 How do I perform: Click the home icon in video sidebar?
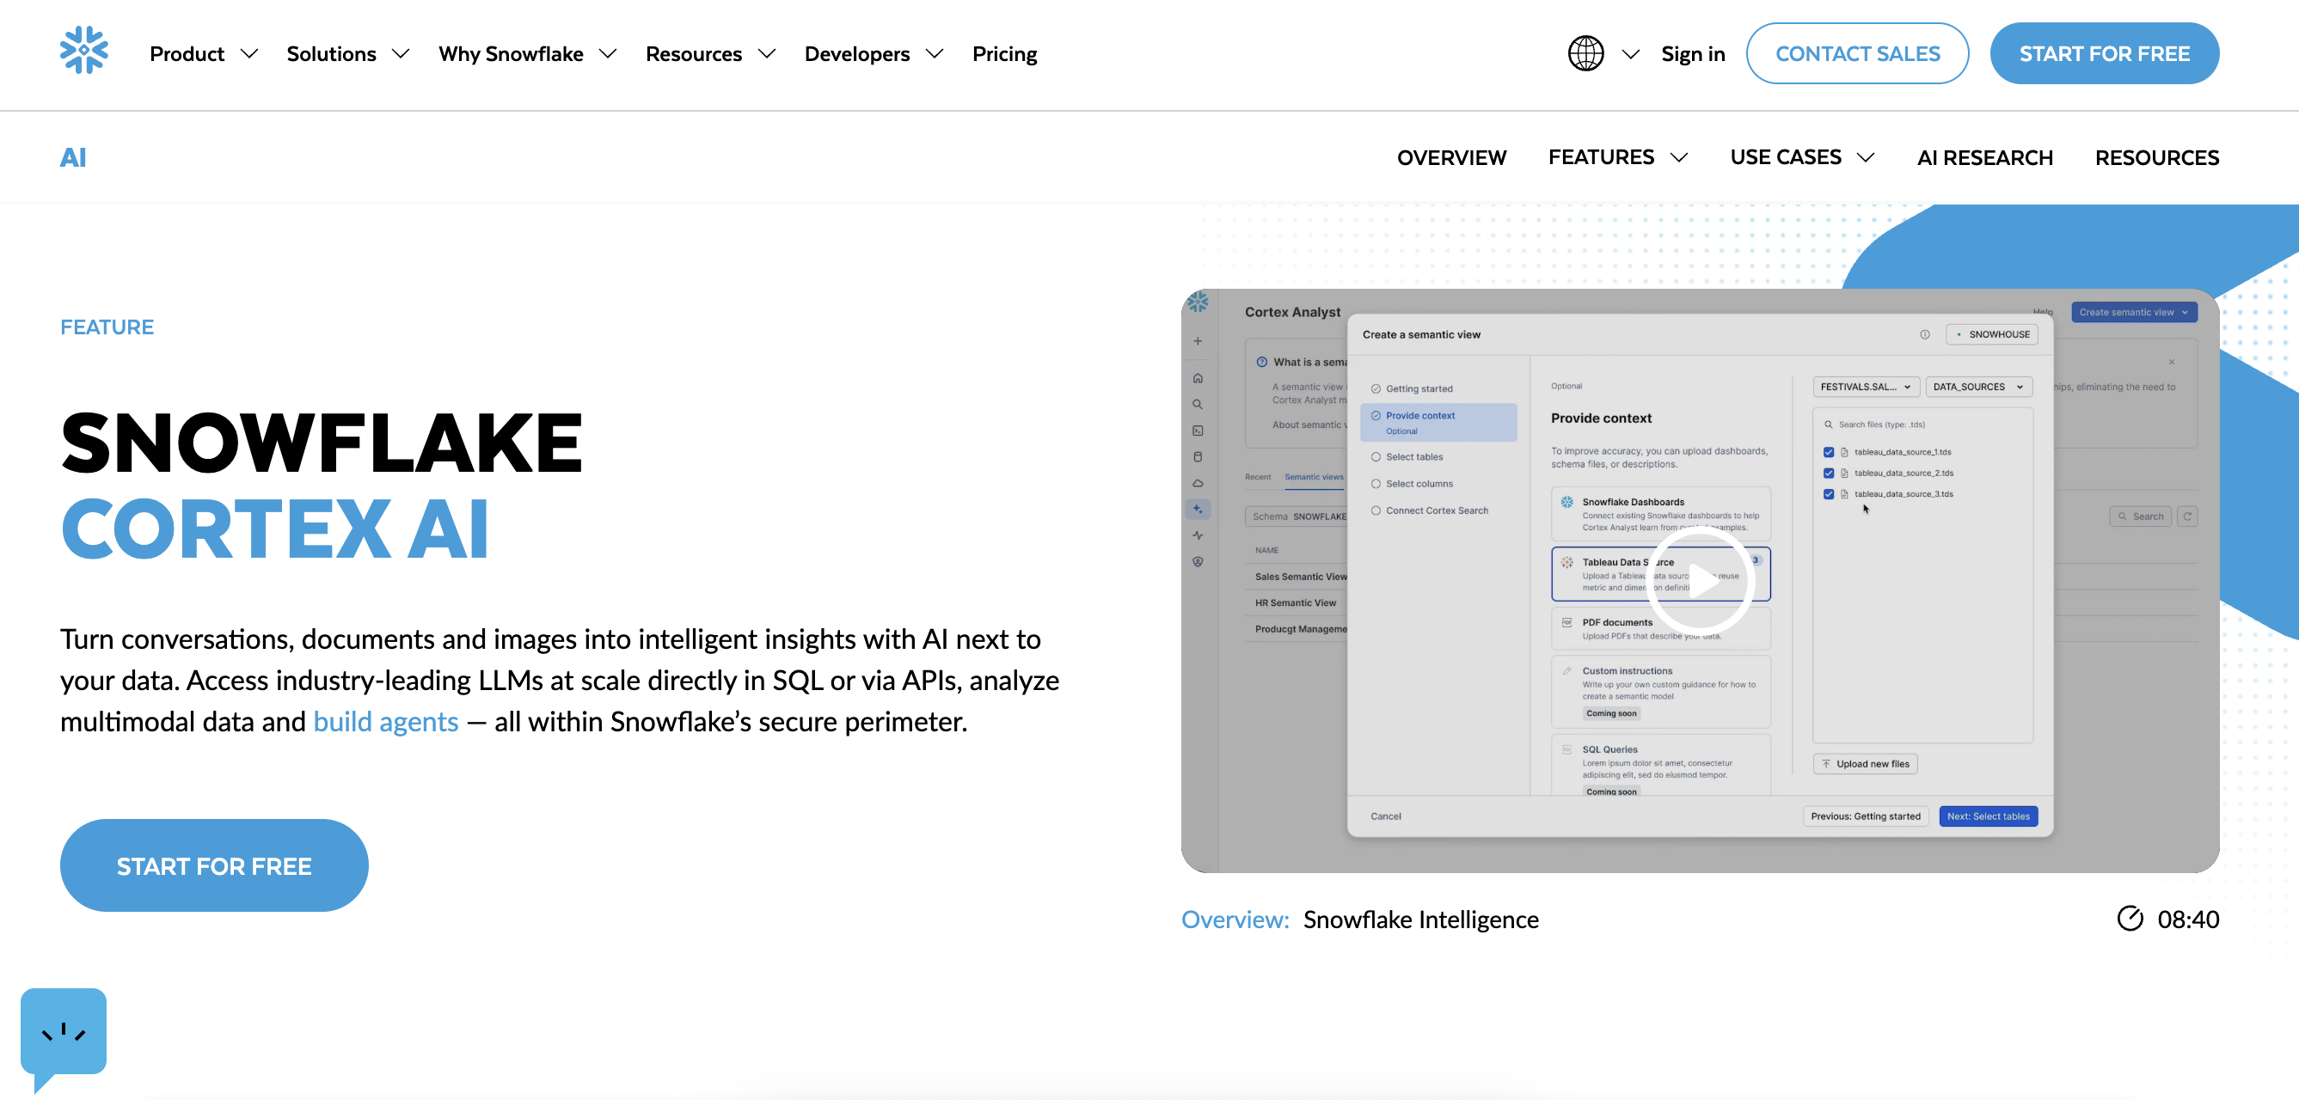click(1198, 378)
